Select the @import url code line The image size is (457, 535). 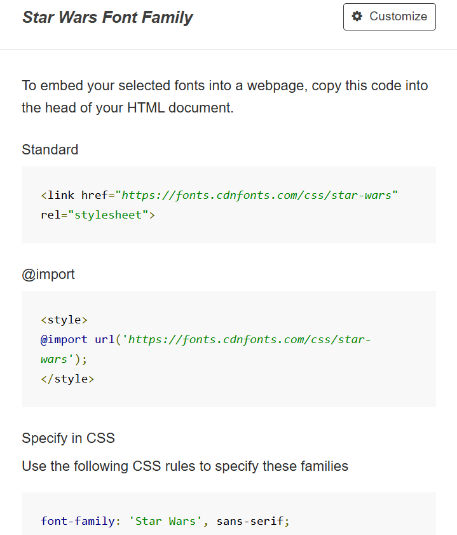205,339
